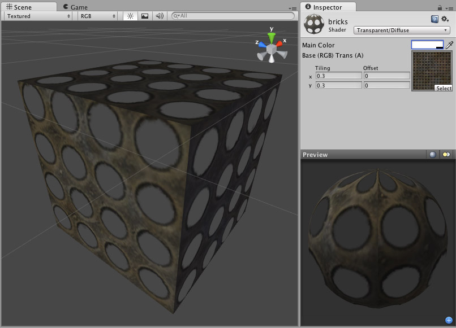Click the x Tiling field showing 0.3
Screen dimensions: 456x328
coord(338,76)
